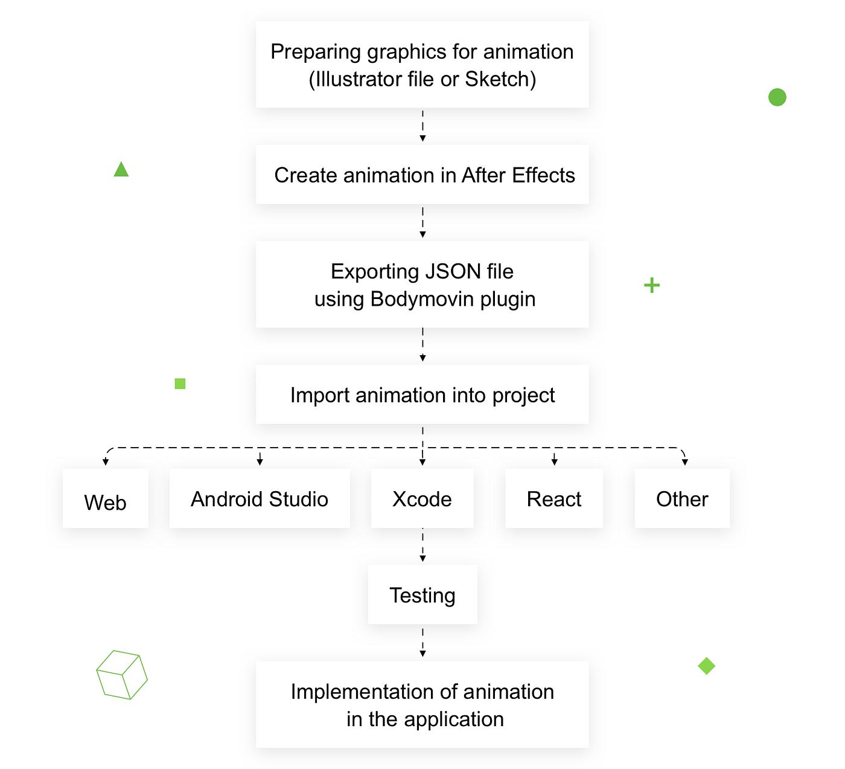This screenshot has width=845, height=769.
Task: Select the Import animation into project box
Action: pyautogui.click(x=422, y=394)
